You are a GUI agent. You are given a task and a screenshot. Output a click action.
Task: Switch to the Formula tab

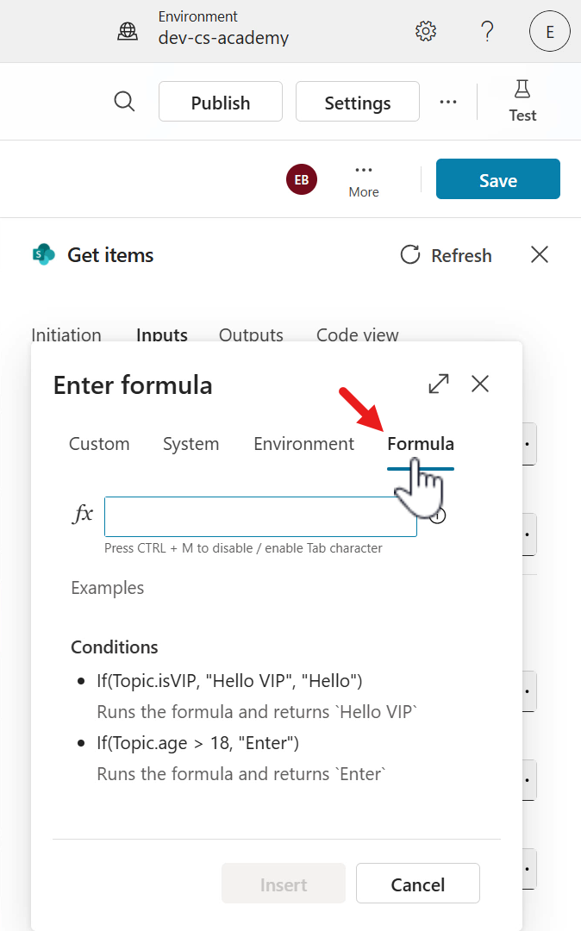point(420,443)
